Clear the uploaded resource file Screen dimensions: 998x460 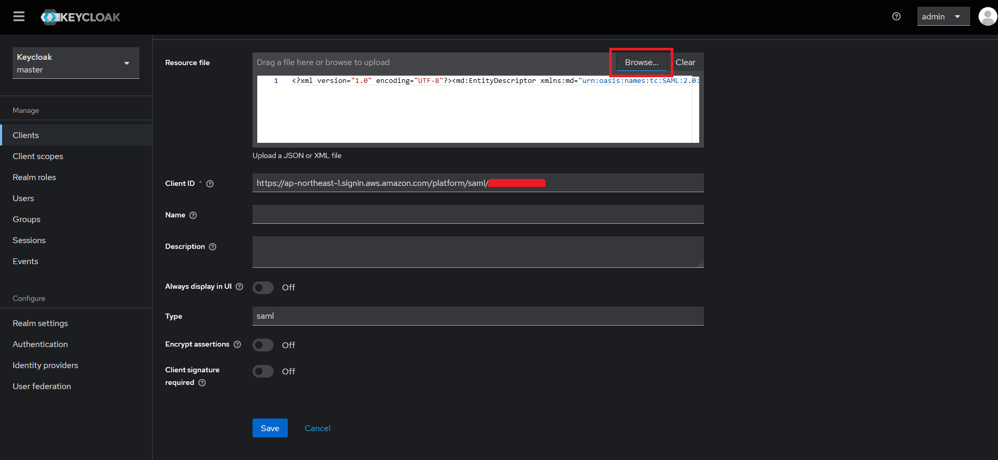[x=685, y=62]
